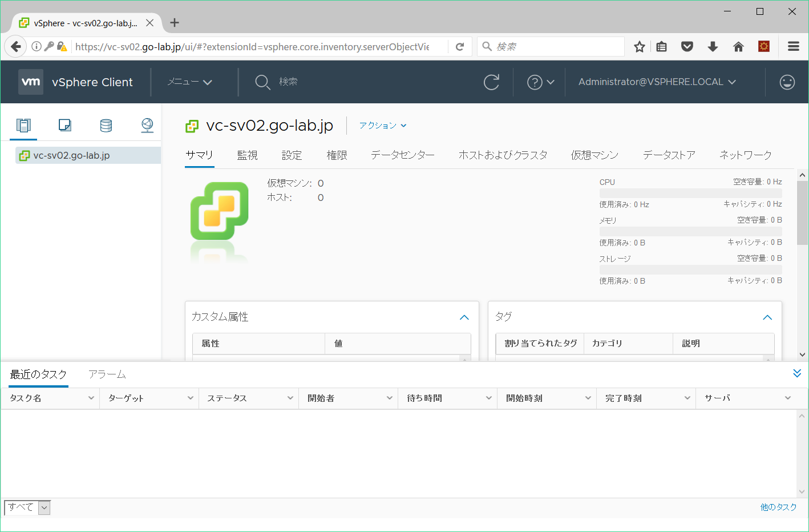Go to the browser home page

click(738, 47)
